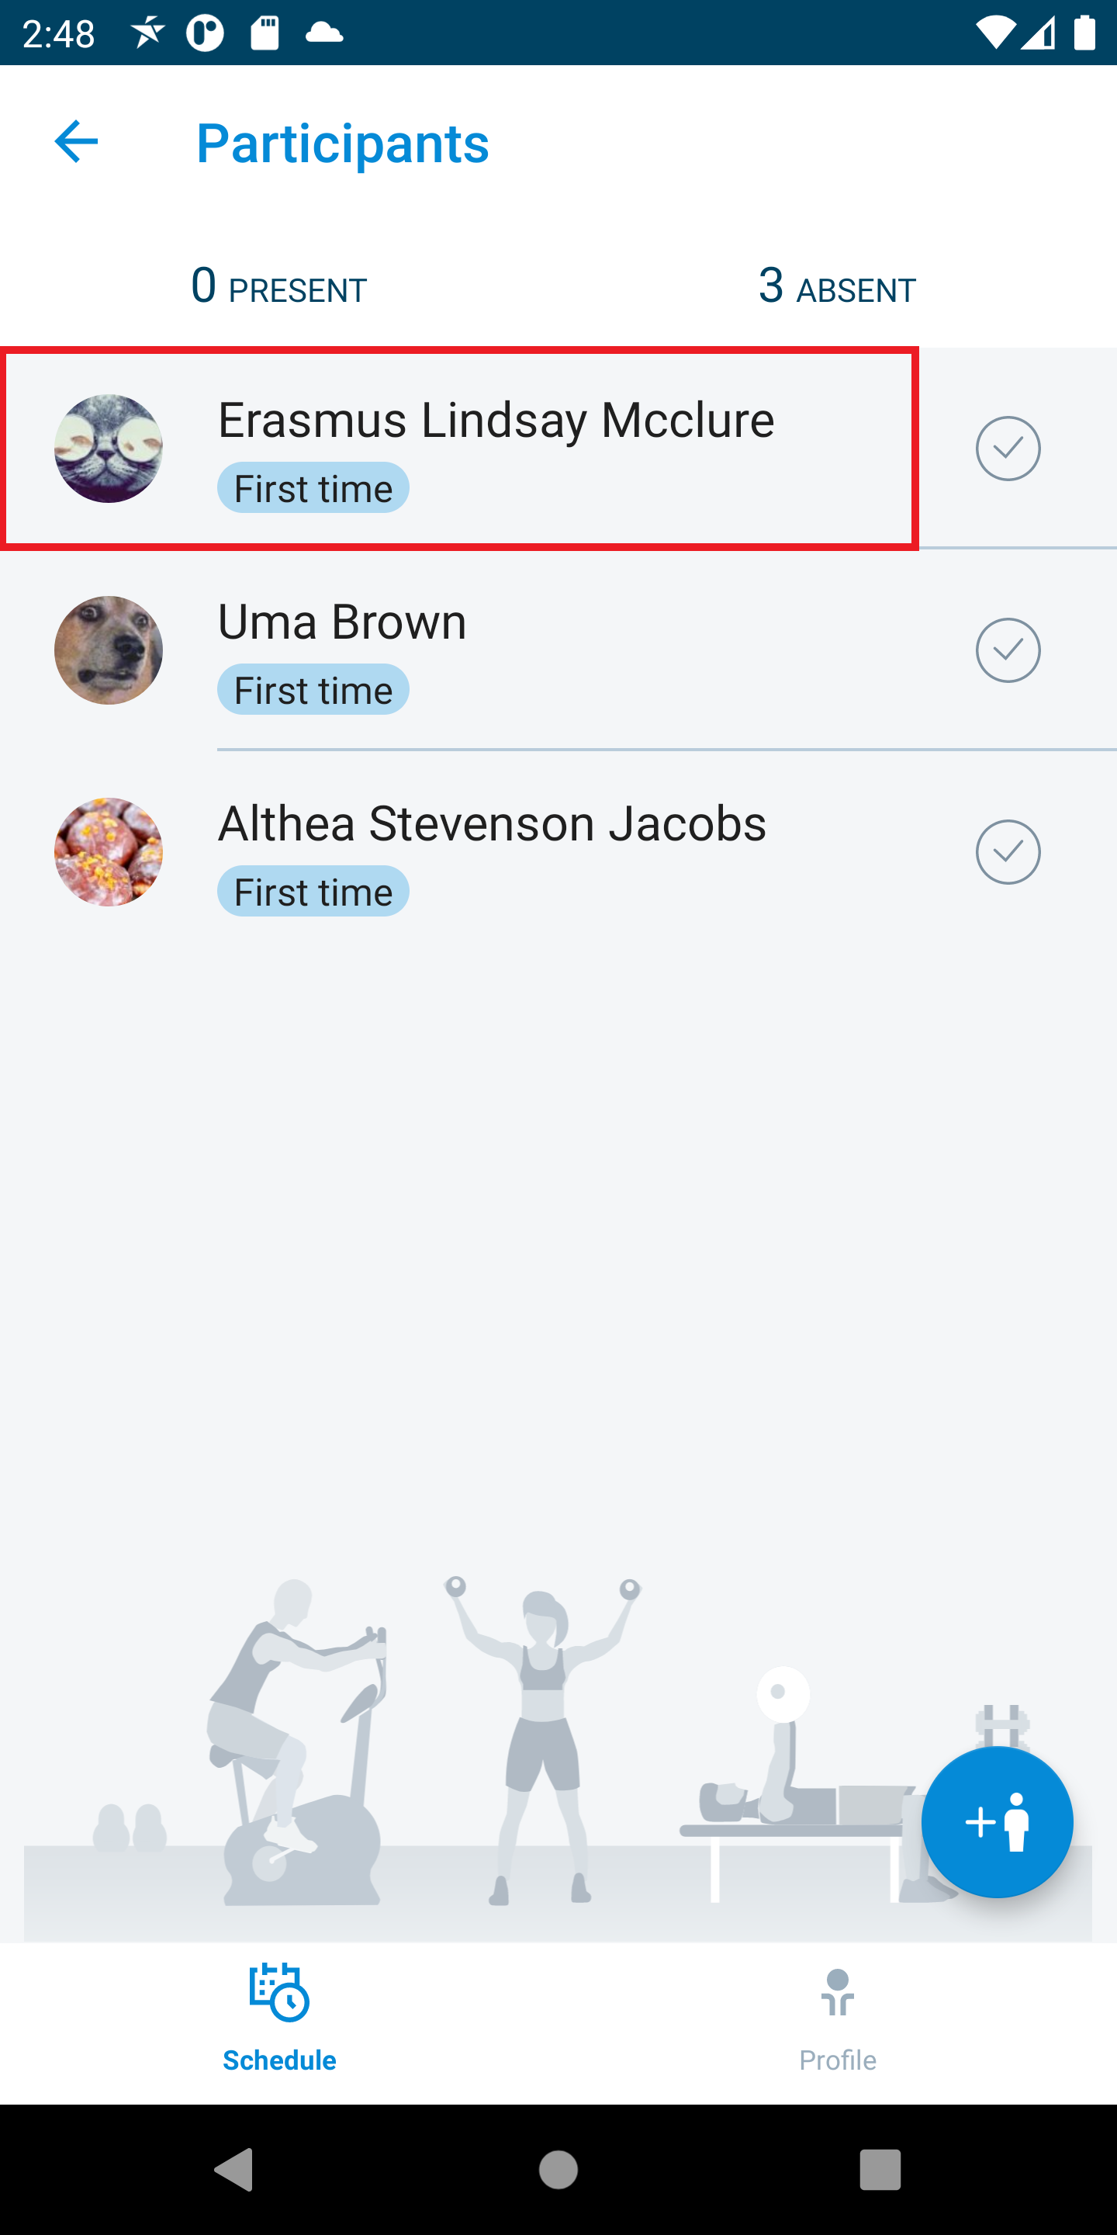Switch to the Profile tab
The height and width of the screenshot is (2235, 1117).
point(837,2017)
